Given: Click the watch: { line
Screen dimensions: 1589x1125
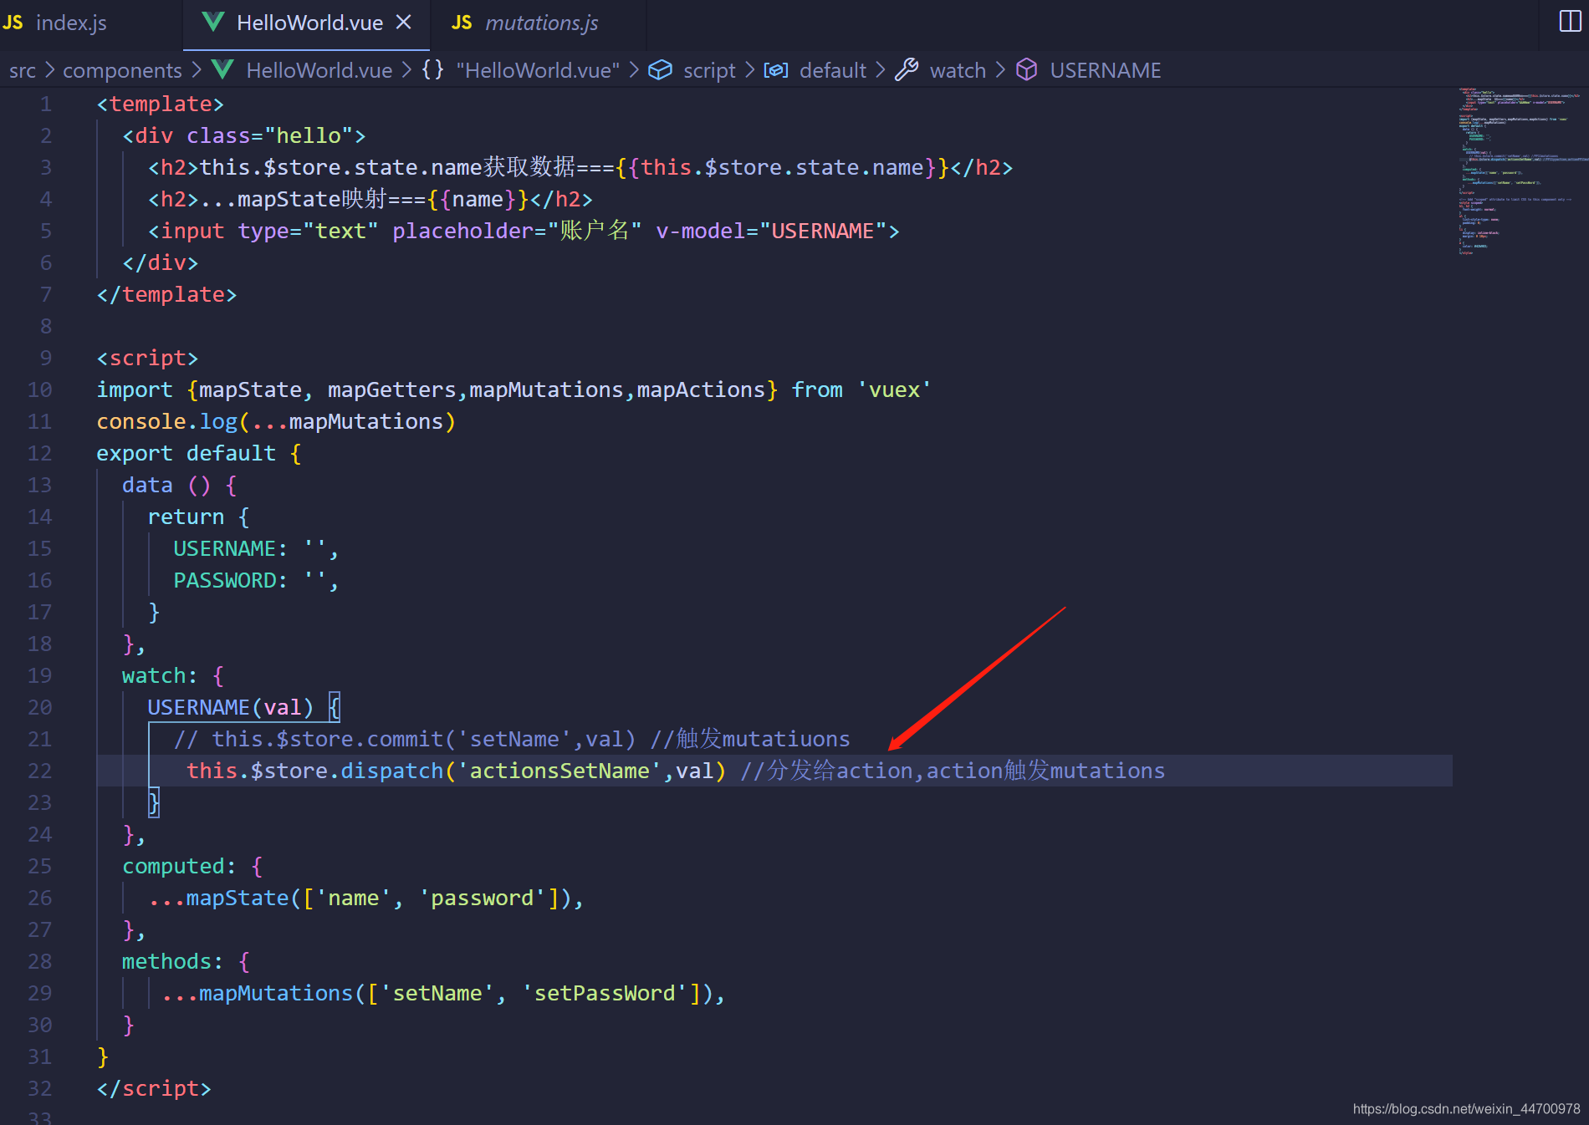Looking at the screenshot, I should pos(173,675).
